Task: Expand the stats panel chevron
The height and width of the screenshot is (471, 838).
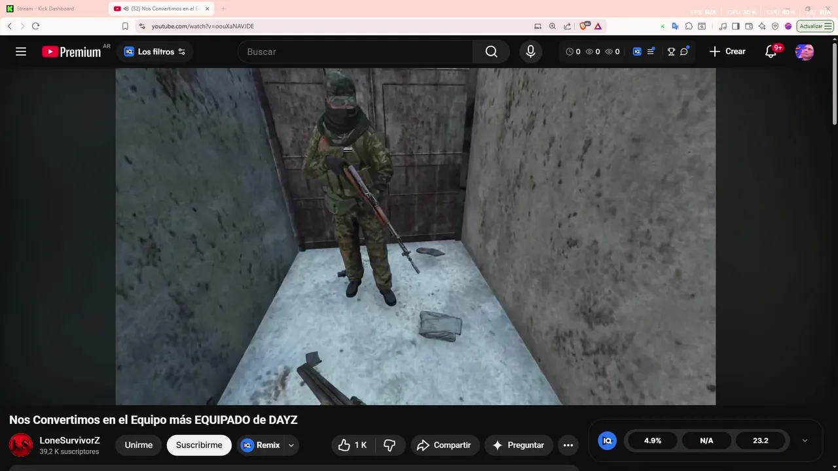Action: pyautogui.click(x=805, y=441)
